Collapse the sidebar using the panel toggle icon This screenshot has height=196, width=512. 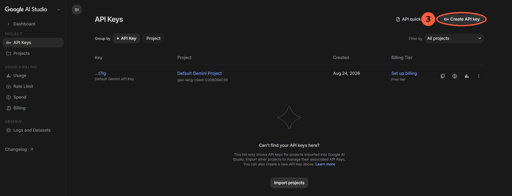pyautogui.click(x=77, y=10)
